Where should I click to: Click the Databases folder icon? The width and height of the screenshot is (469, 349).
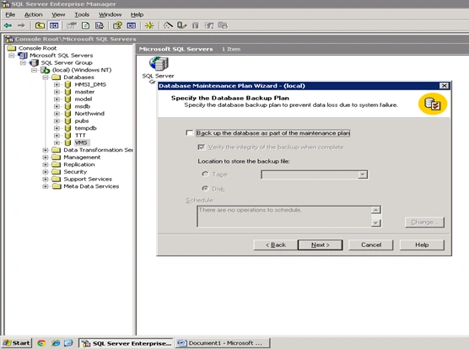(x=57, y=78)
